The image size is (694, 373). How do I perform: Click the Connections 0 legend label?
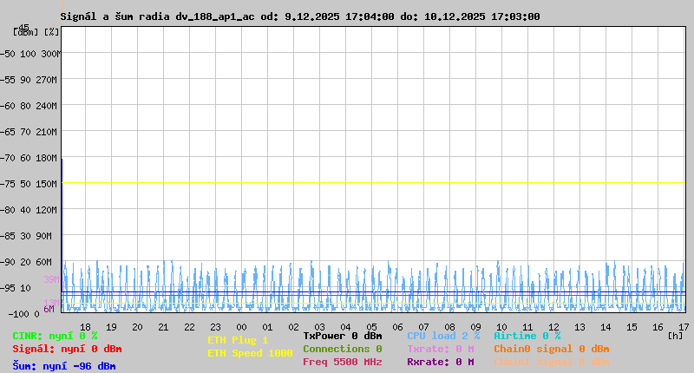click(x=342, y=349)
